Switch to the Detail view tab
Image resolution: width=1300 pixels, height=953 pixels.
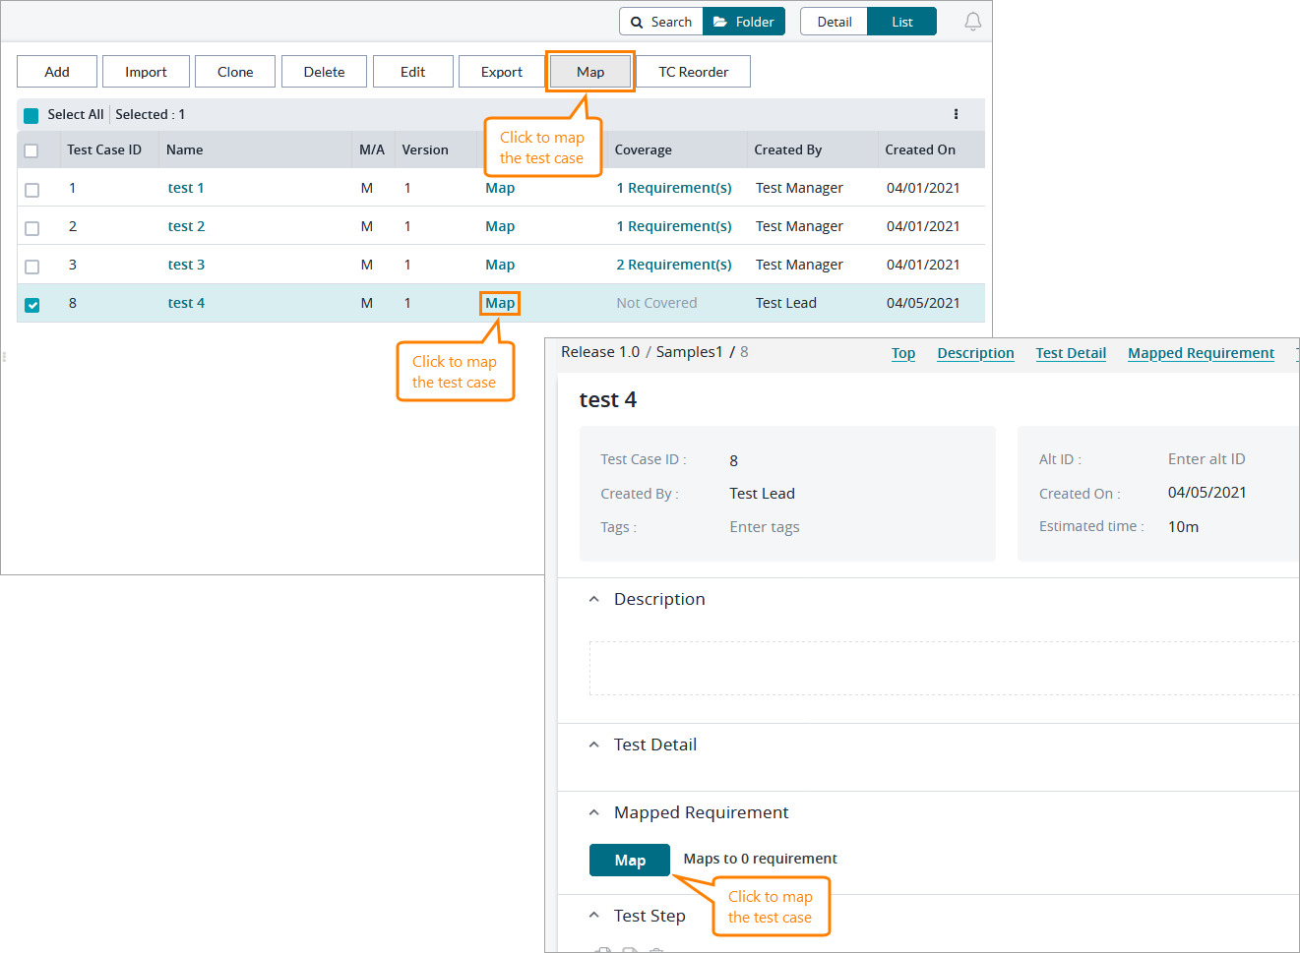(834, 22)
